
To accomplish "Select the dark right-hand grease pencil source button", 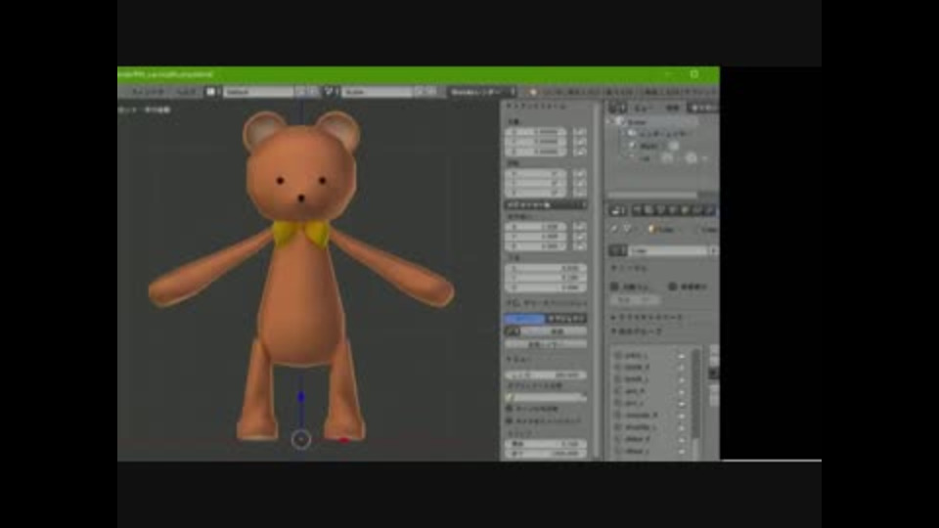I will tap(566, 319).
